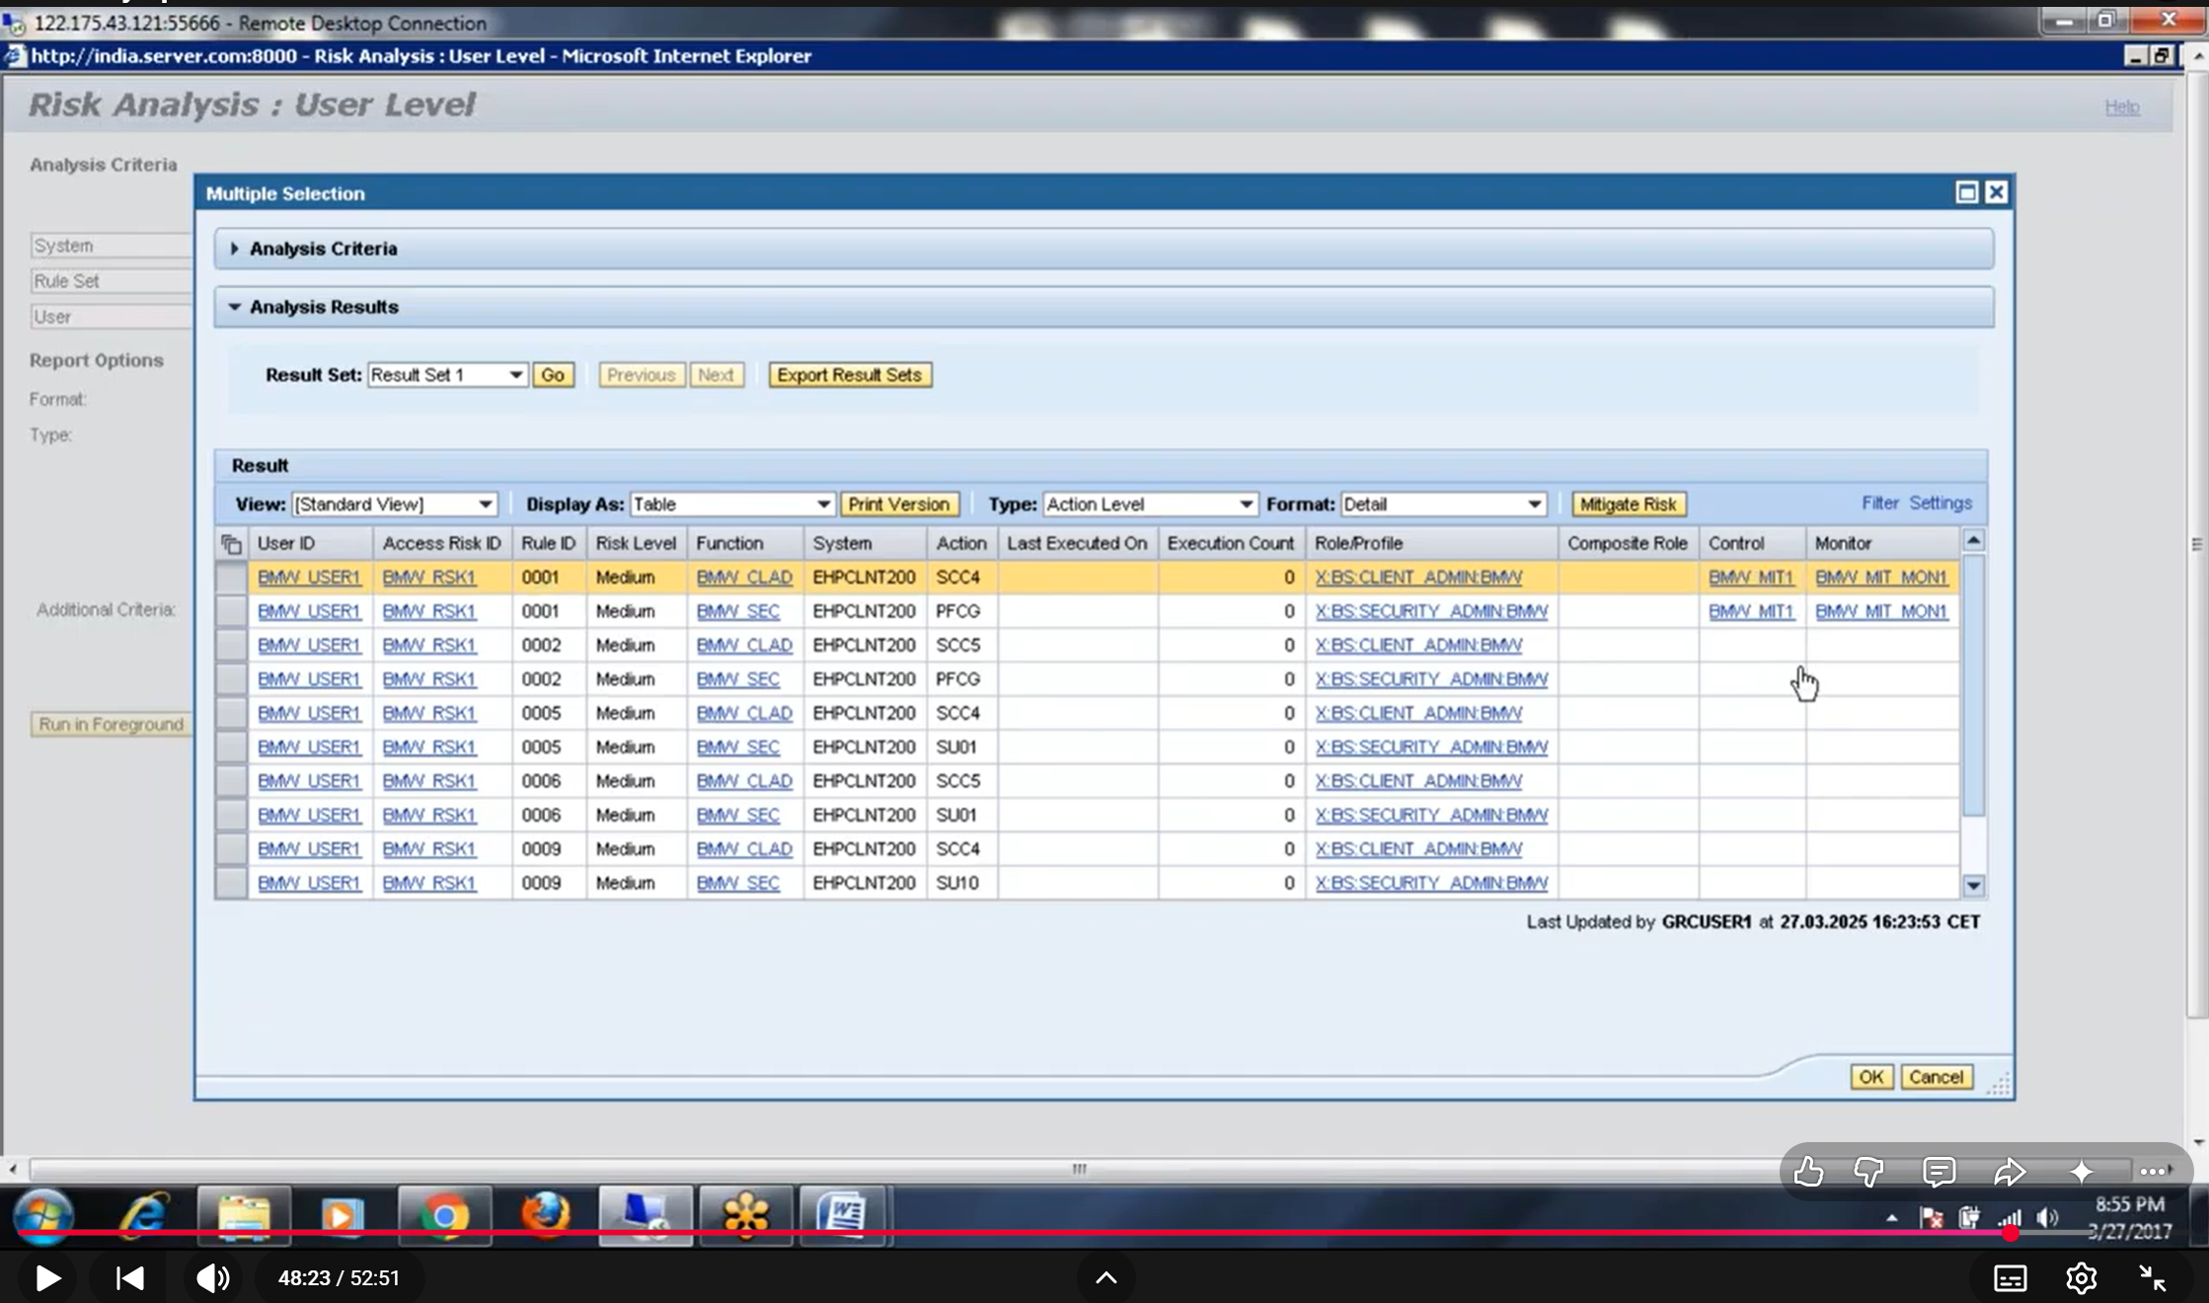Click the volume icon in the system tray

tap(2048, 1218)
